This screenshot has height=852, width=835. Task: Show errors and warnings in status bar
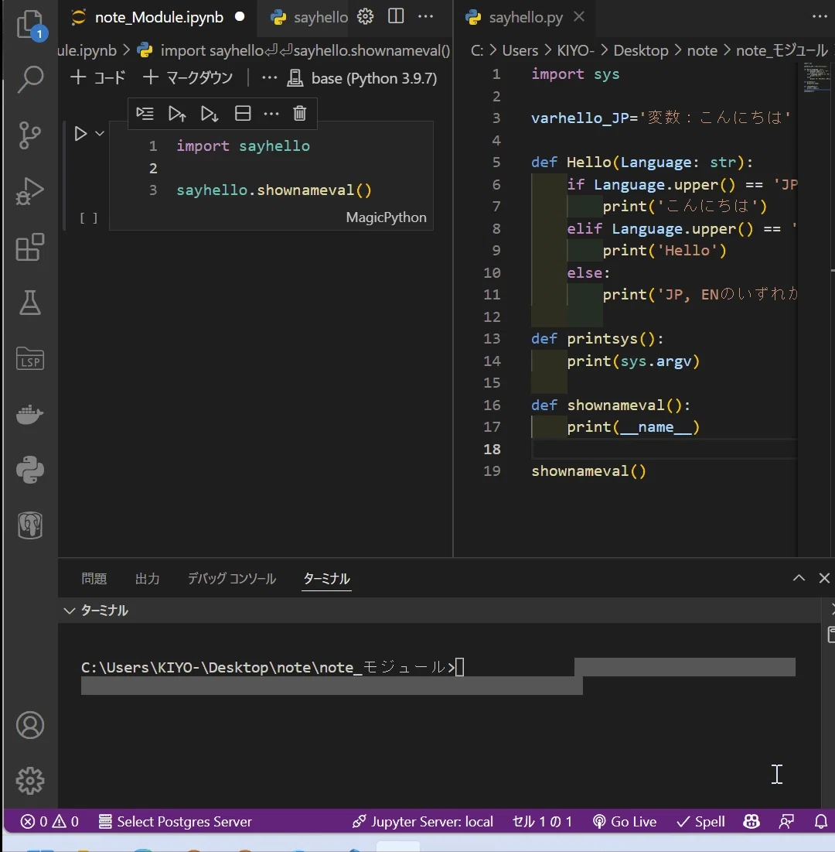pyautogui.click(x=49, y=822)
